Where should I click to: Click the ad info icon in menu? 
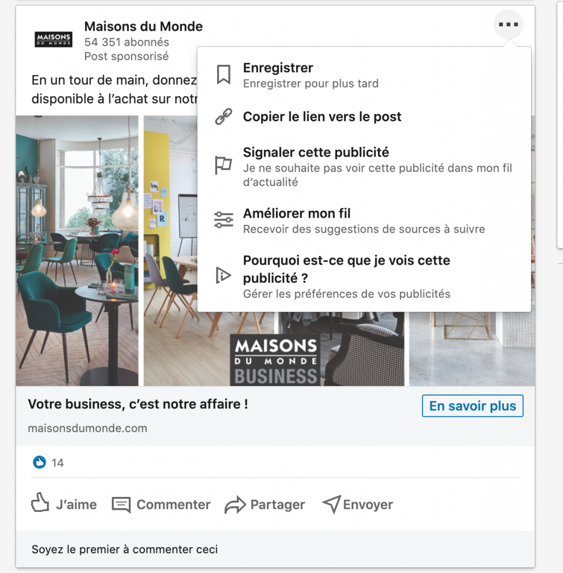pyautogui.click(x=223, y=275)
